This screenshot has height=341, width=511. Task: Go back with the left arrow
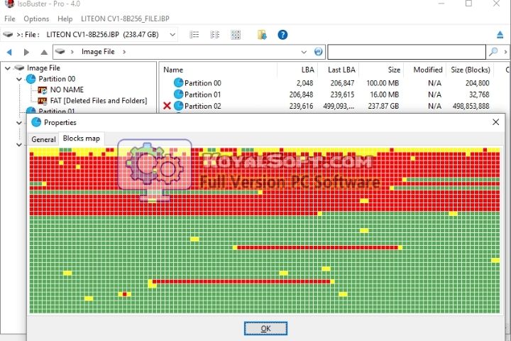coord(9,52)
